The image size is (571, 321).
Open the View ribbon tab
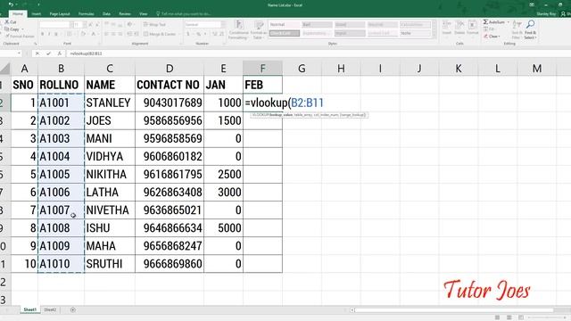(x=144, y=14)
